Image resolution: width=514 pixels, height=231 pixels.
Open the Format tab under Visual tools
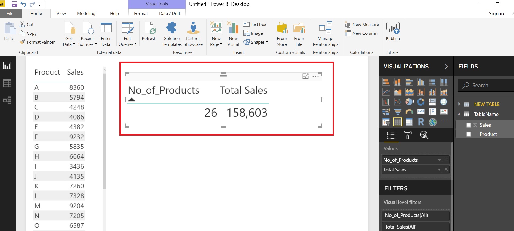[141, 13]
